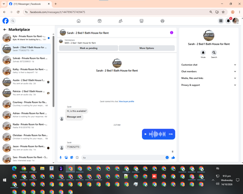
Task: Open Sohrab - Private Room for Rent chat
Action: 26,60
